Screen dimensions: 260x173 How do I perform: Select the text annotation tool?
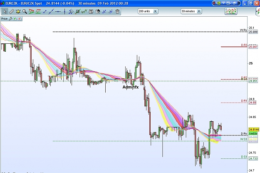point(91,12)
